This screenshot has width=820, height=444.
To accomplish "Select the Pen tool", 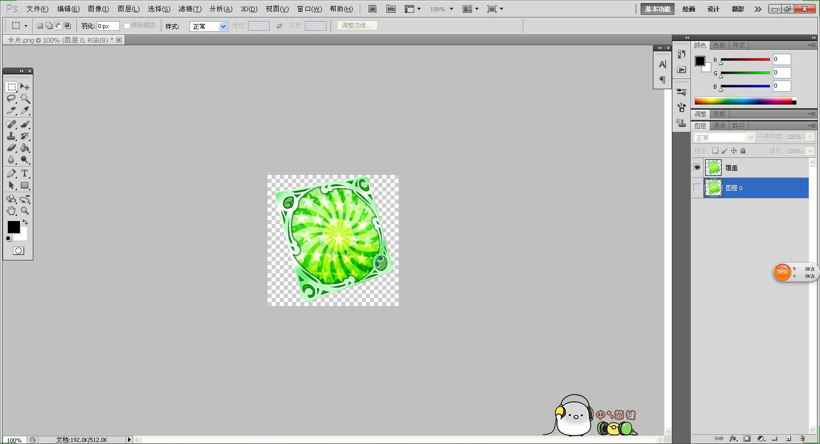I will [x=11, y=173].
